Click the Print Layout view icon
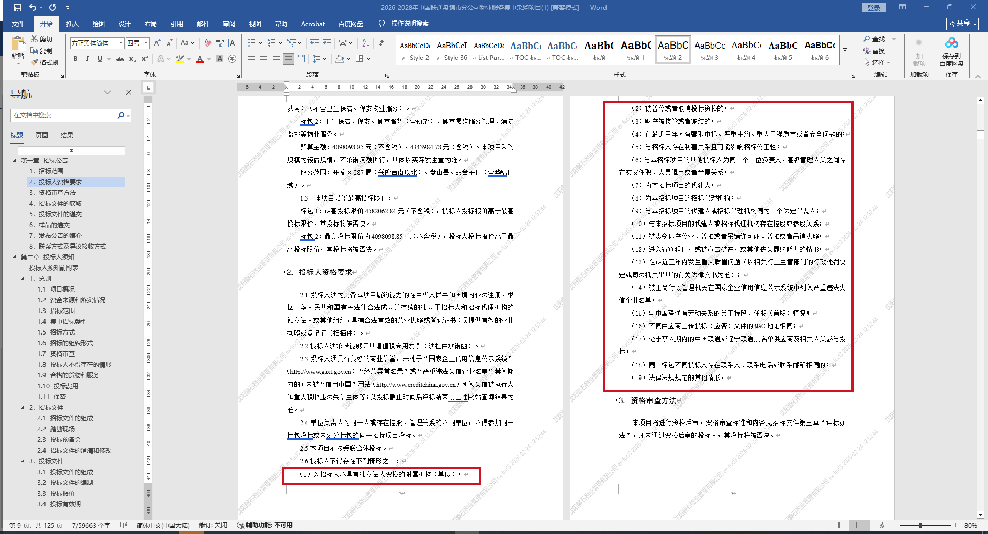This screenshot has height=534, width=988. [860, 525]
